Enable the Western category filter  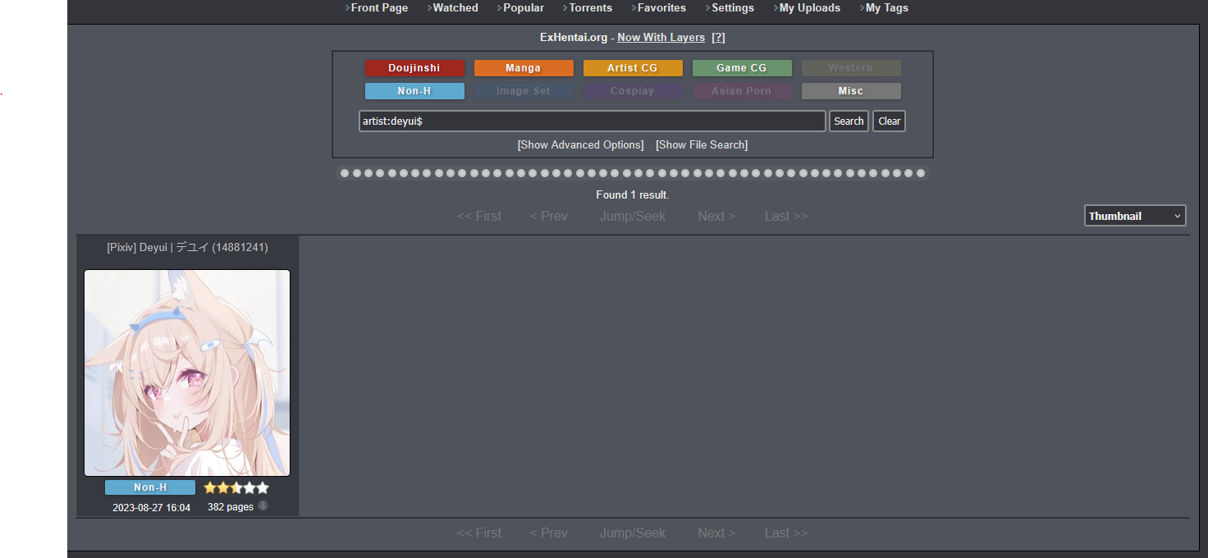pyautogui.click(x=851, y=68)
